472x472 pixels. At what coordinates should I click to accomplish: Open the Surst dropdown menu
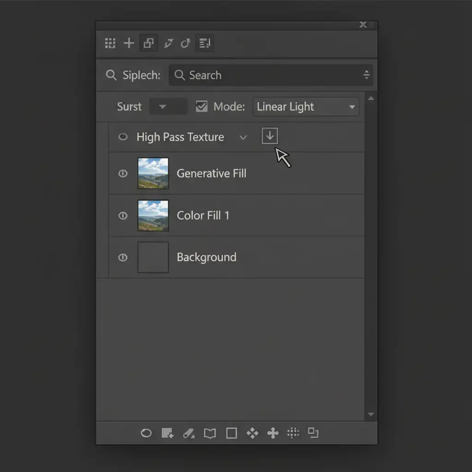168,107
